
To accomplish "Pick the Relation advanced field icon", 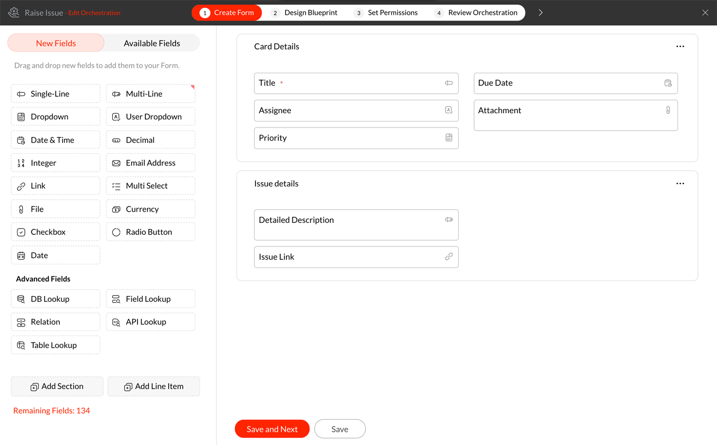I will [x=21, y=322].
